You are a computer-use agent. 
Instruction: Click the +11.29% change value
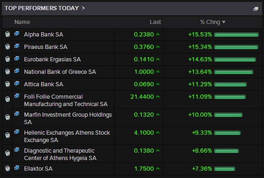point(200,84)
